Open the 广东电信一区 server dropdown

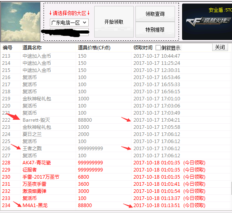[69, 23]
